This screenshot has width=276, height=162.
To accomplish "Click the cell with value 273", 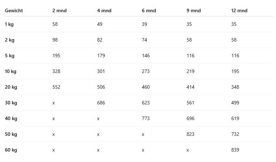I will [146, 71].
